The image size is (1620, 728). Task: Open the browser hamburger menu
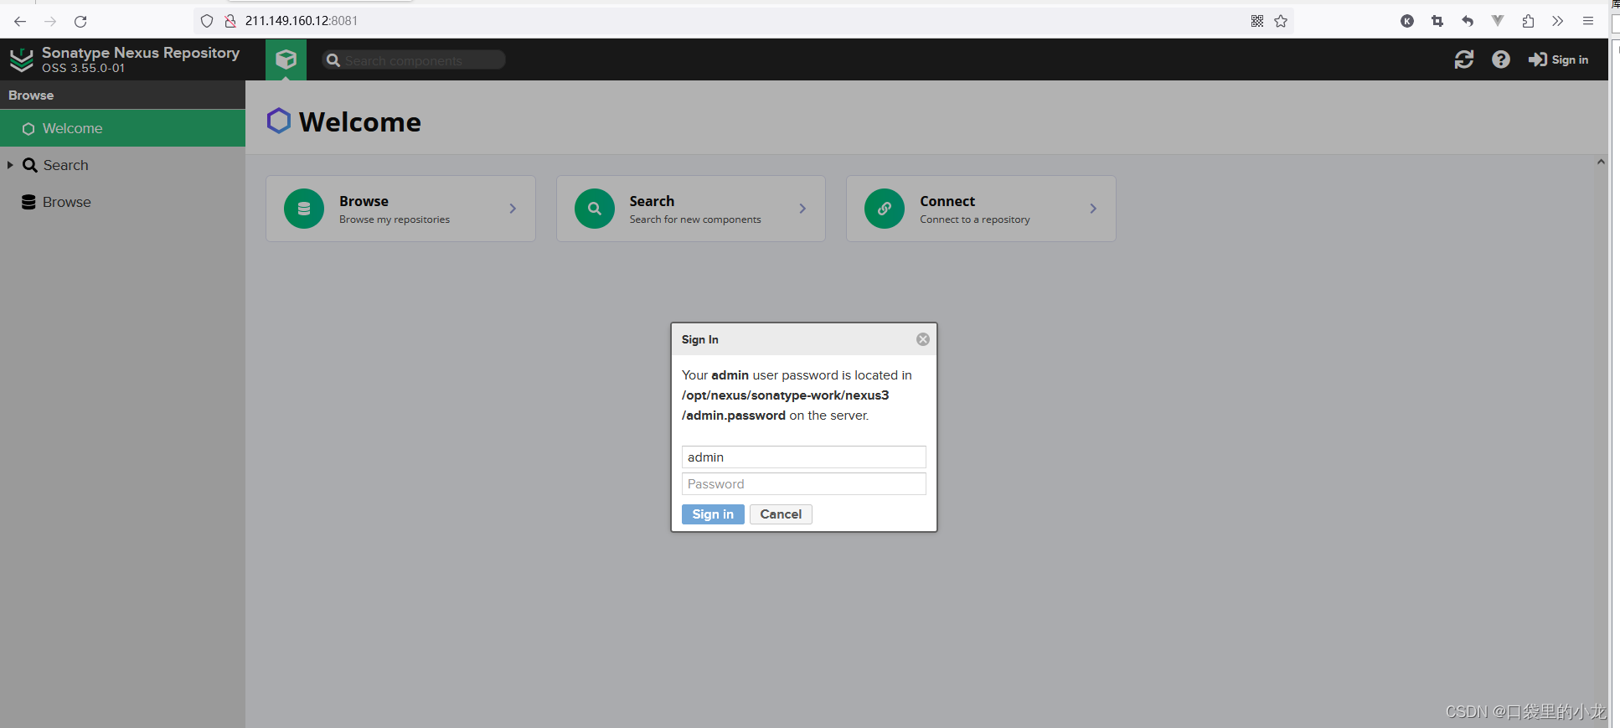tap(1588, 21)
